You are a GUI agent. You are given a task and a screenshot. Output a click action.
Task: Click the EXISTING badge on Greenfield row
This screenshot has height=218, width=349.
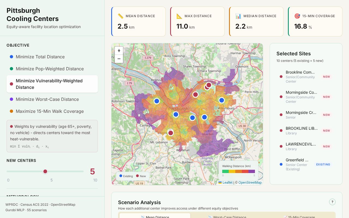click(x=323, y=164)
